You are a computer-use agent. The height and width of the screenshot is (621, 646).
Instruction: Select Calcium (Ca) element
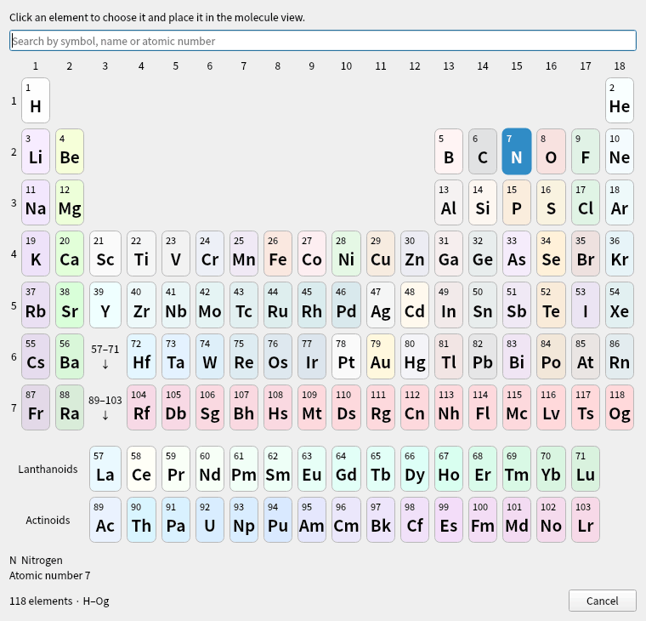coord(70,254)
